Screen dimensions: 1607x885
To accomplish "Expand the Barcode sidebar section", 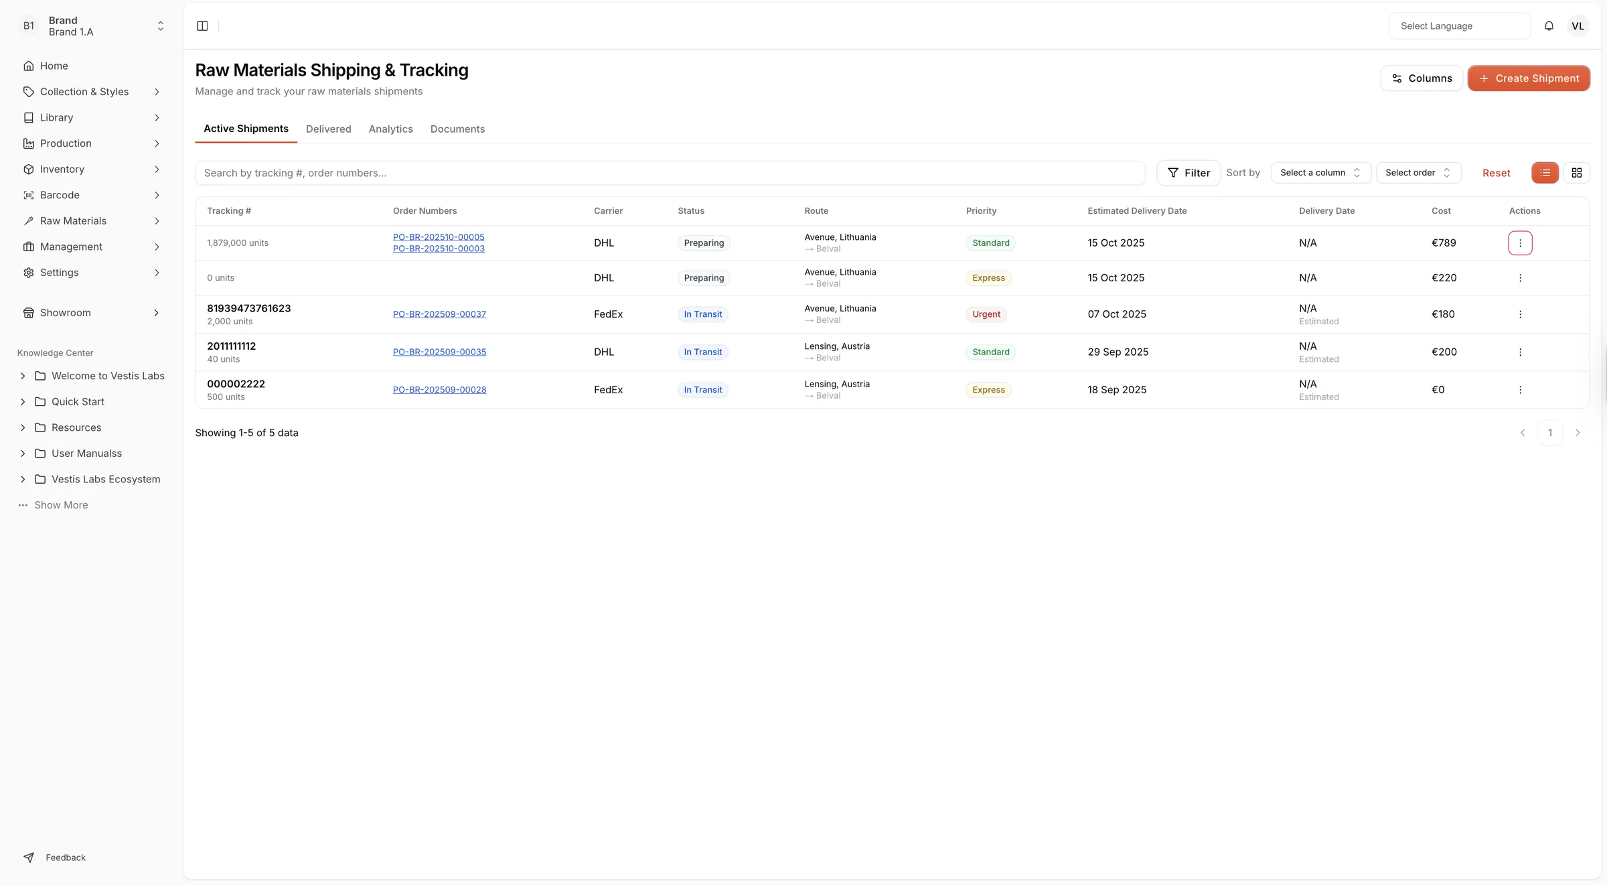I will click(x=92, y=195).
